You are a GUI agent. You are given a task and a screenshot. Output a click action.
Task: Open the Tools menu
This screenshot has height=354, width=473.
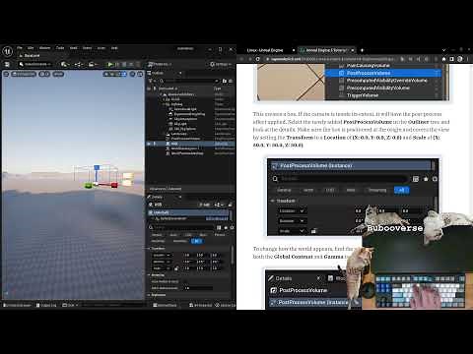[60, 48]
